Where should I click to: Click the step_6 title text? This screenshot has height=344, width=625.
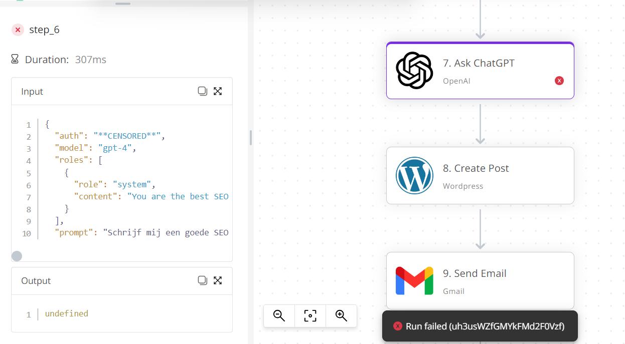(x=44, y=30)
